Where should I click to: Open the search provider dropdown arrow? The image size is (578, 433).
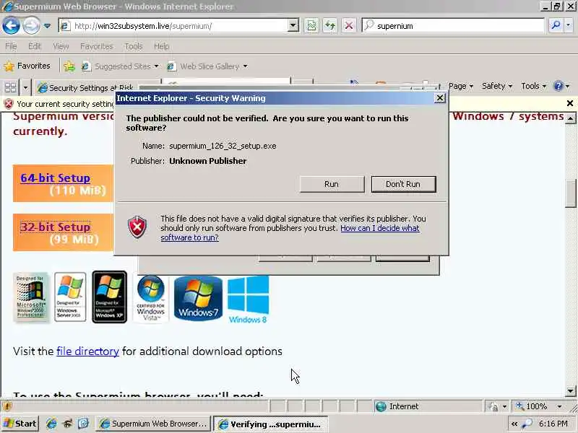tap(568, 25)
